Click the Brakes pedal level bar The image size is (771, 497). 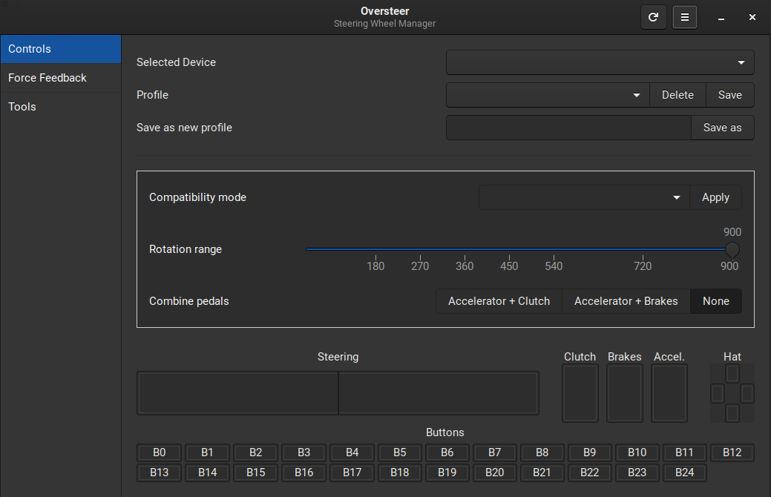click(x=625, y=393)
